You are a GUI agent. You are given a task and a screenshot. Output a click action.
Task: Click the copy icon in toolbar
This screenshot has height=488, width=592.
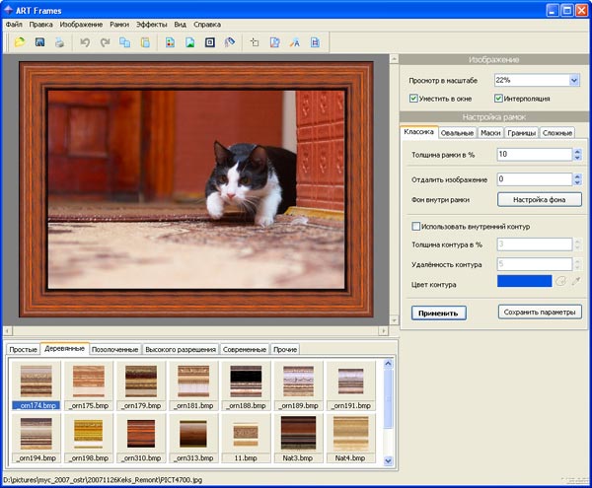click(x=125, y=42)
